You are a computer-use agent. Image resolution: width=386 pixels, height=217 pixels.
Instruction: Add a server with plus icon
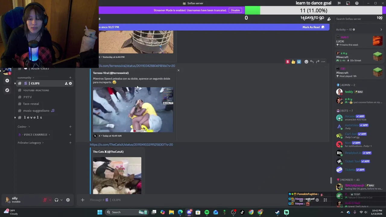(x=7, y=80)
